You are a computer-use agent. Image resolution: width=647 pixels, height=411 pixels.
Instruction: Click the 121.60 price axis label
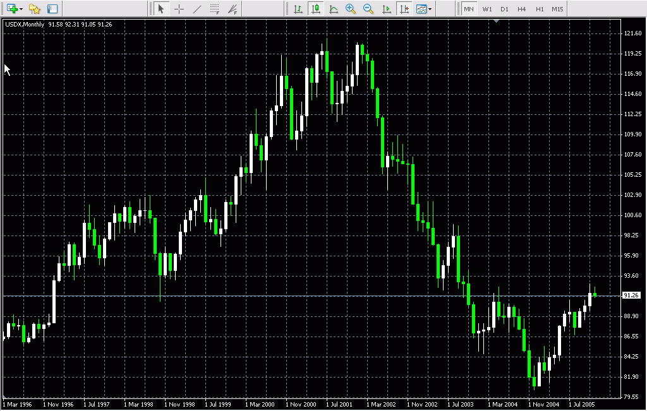click(x=633, y=33)
